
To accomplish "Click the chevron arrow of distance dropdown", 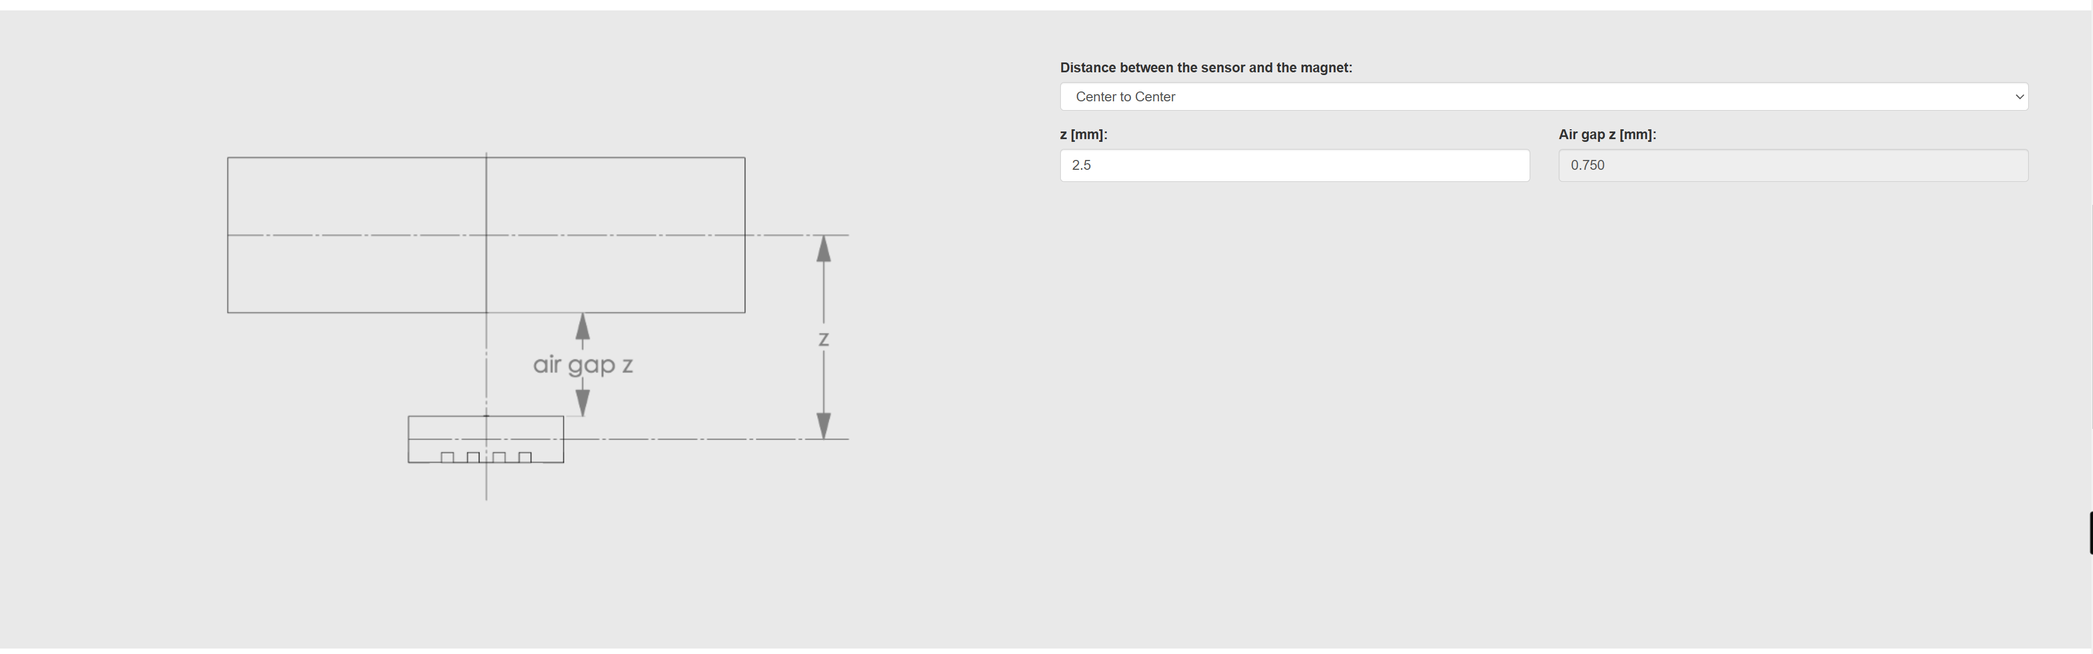I will point(2019,96).
